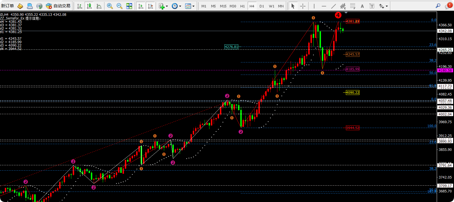
Task: Open the search magnifier icon
Action: coord(438,6)
